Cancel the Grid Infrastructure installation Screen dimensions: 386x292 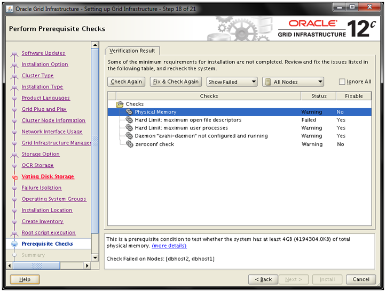pos(361,279)
